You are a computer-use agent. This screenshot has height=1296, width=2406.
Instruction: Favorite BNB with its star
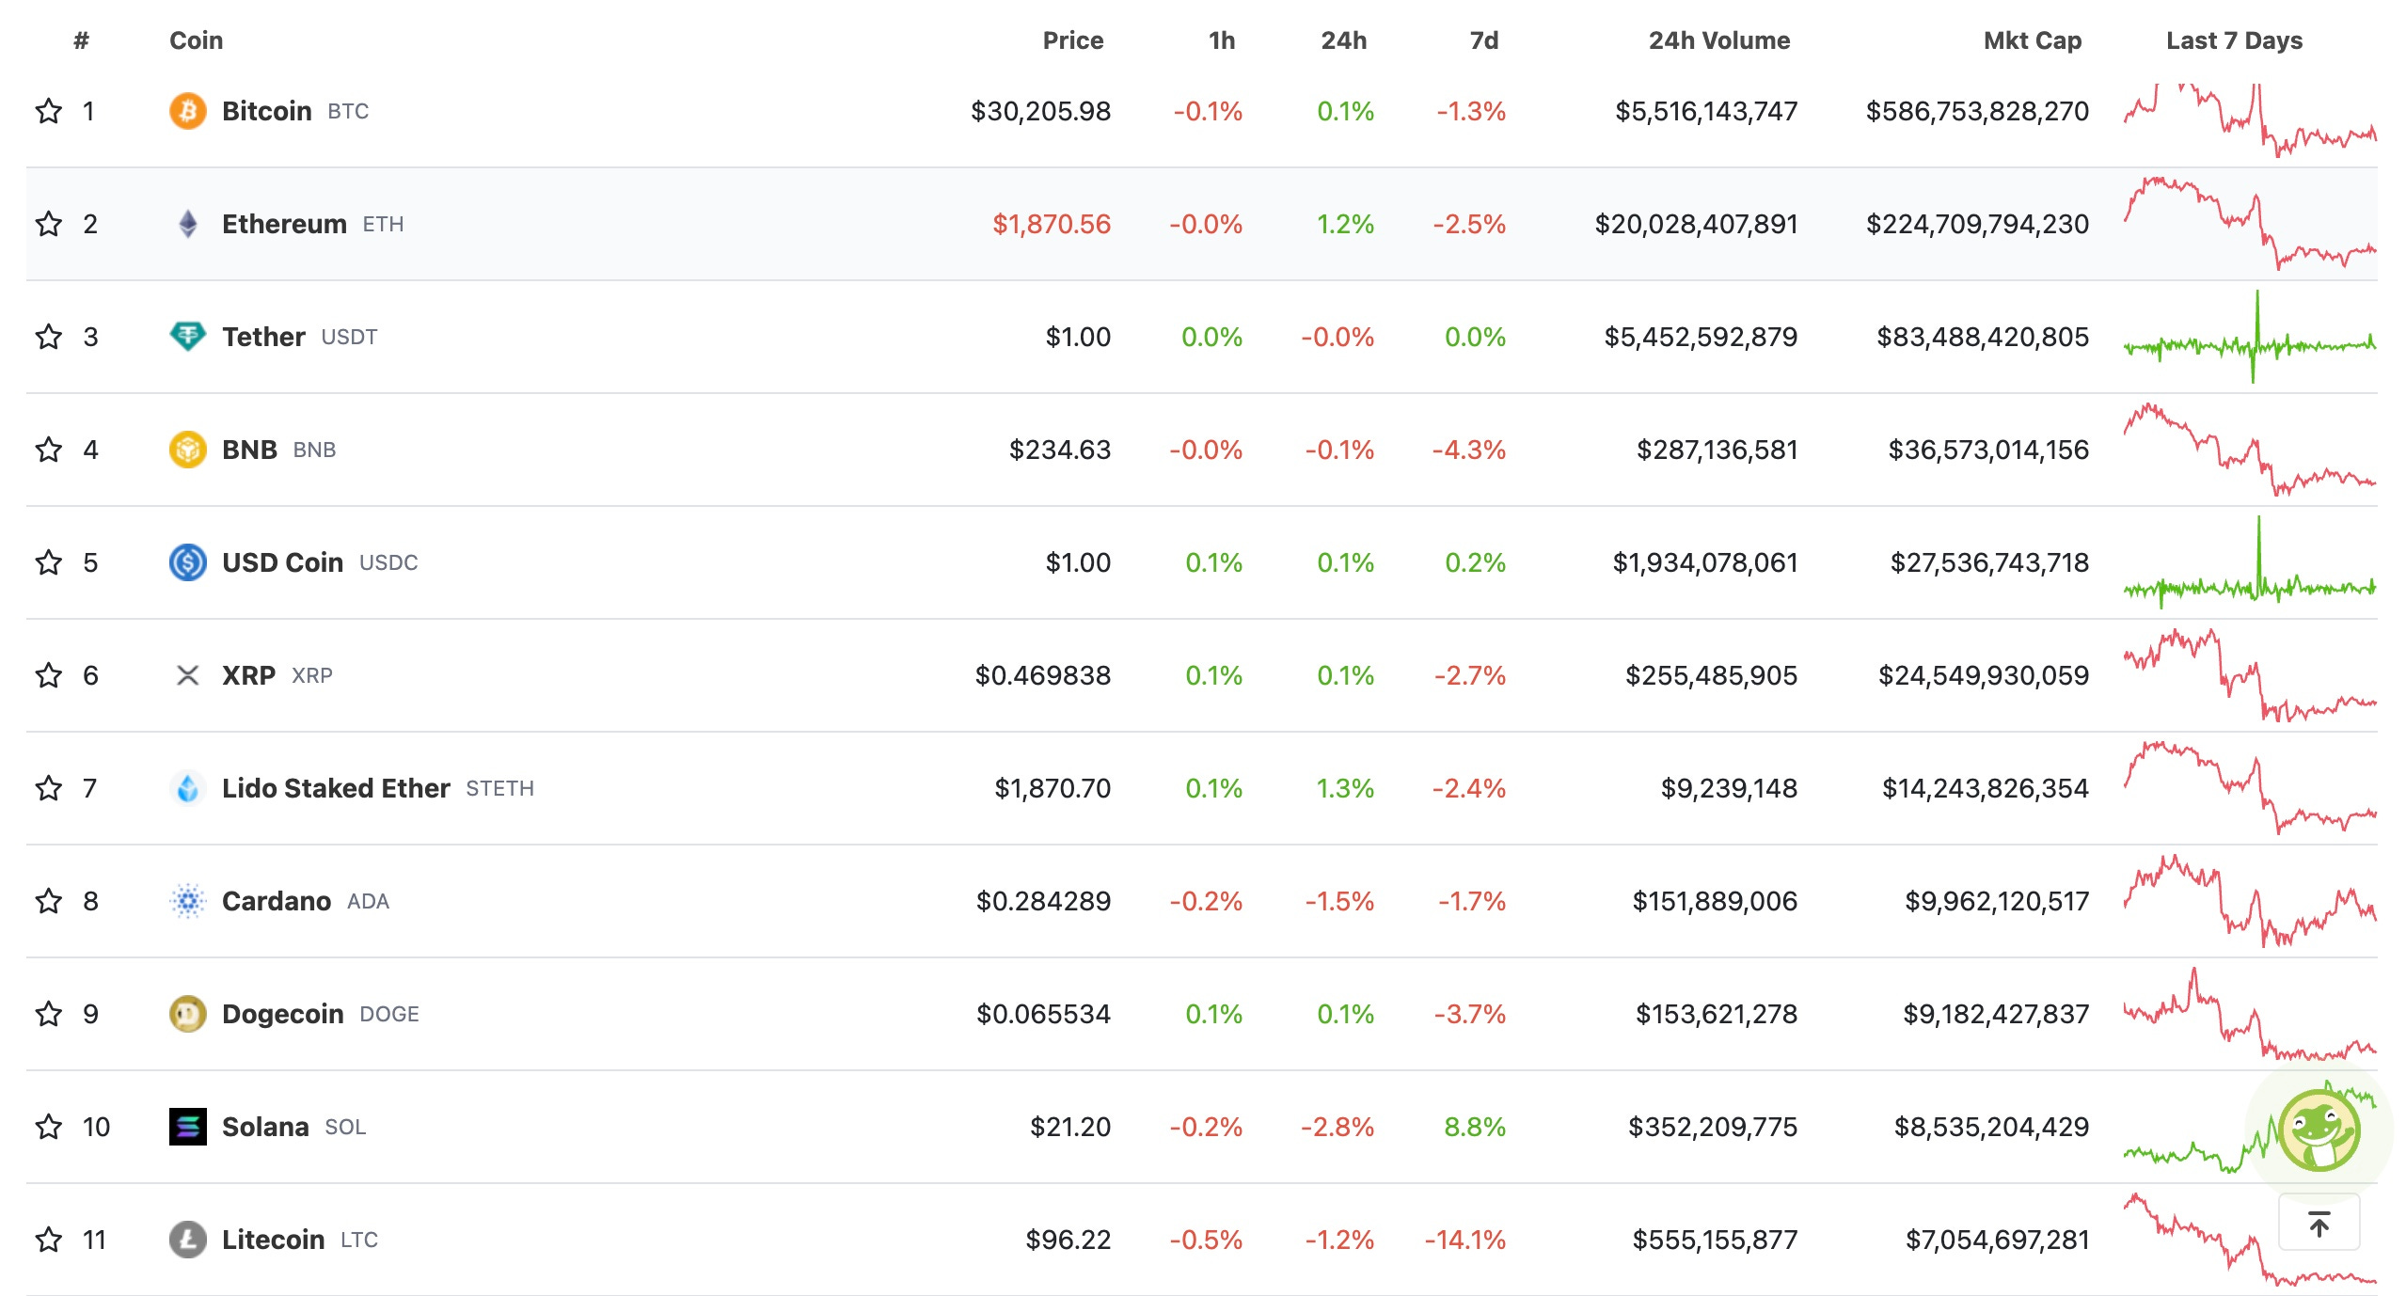[49, 450]
